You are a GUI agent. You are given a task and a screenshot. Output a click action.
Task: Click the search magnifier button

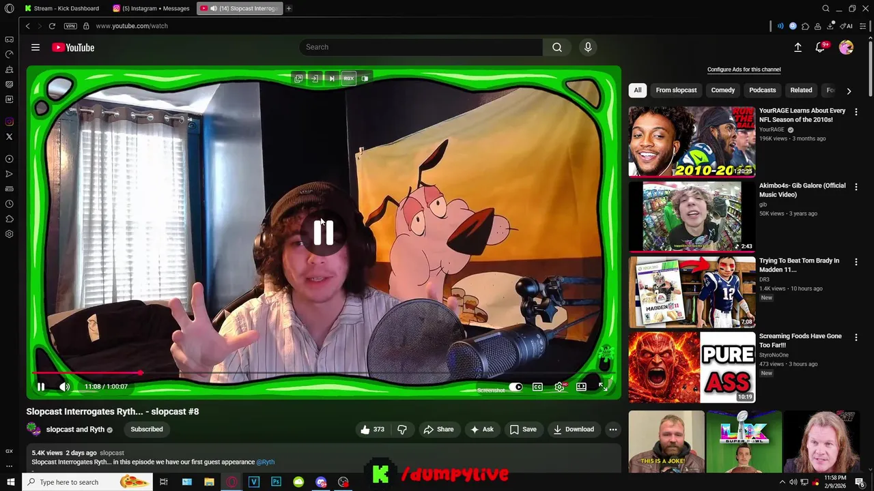point(557,47)
